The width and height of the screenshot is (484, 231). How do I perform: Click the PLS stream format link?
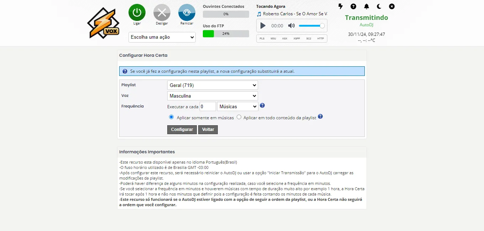pyautogui.click(x=262, y=38)
